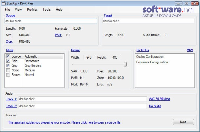This screenshot has height=132, width=200.
Task: Select Container Configuration
Action: [152, 62]
